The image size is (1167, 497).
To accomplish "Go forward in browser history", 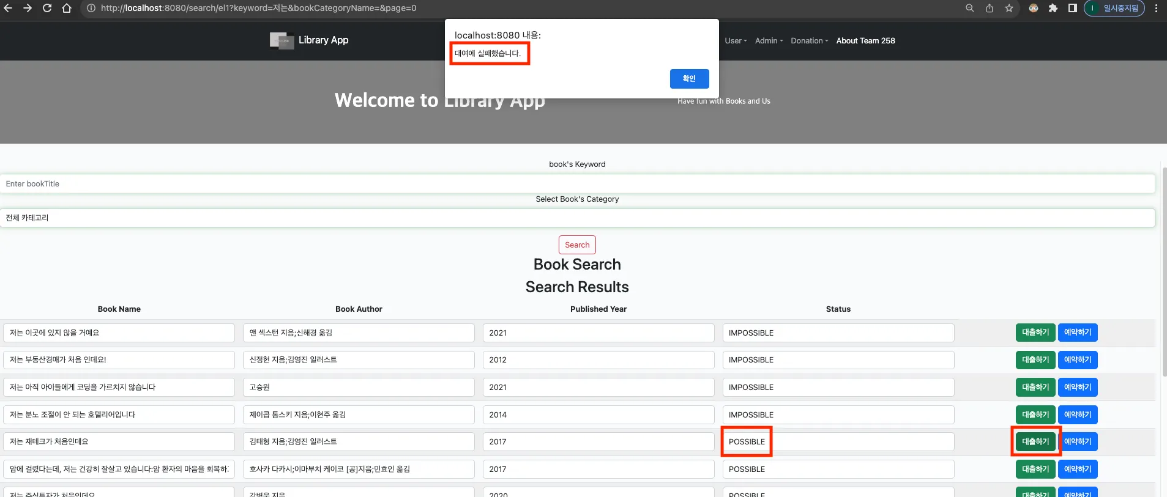I will [28, 8].
